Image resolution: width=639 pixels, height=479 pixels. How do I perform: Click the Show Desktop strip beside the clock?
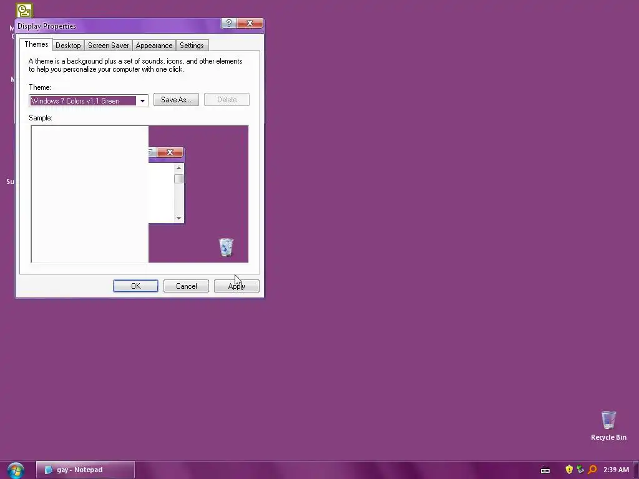click(x=636, y=470)
